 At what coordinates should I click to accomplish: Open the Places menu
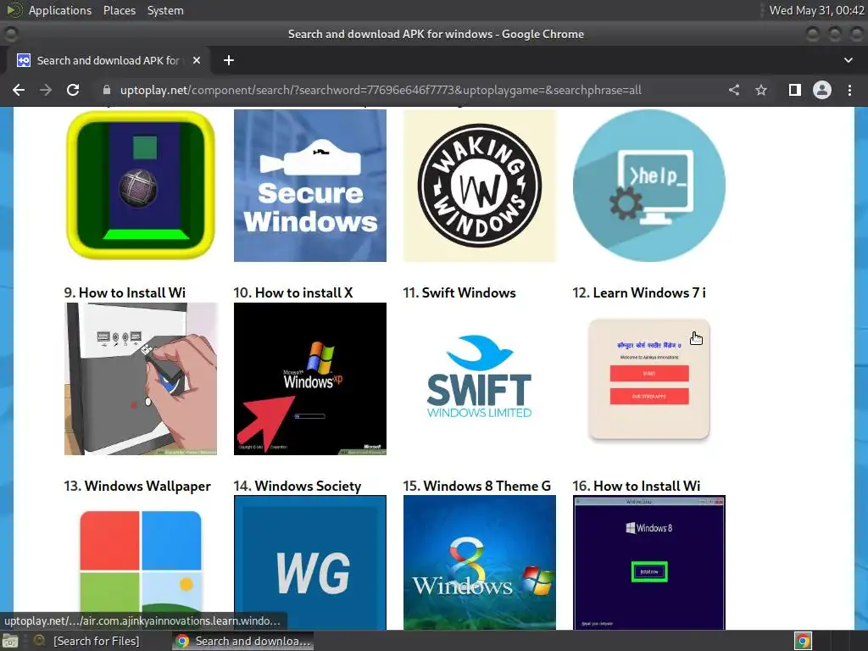click(x=120, y=10)
